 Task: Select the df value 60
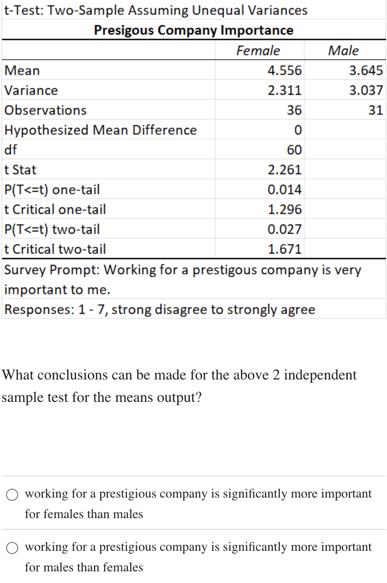pos(294,150)
